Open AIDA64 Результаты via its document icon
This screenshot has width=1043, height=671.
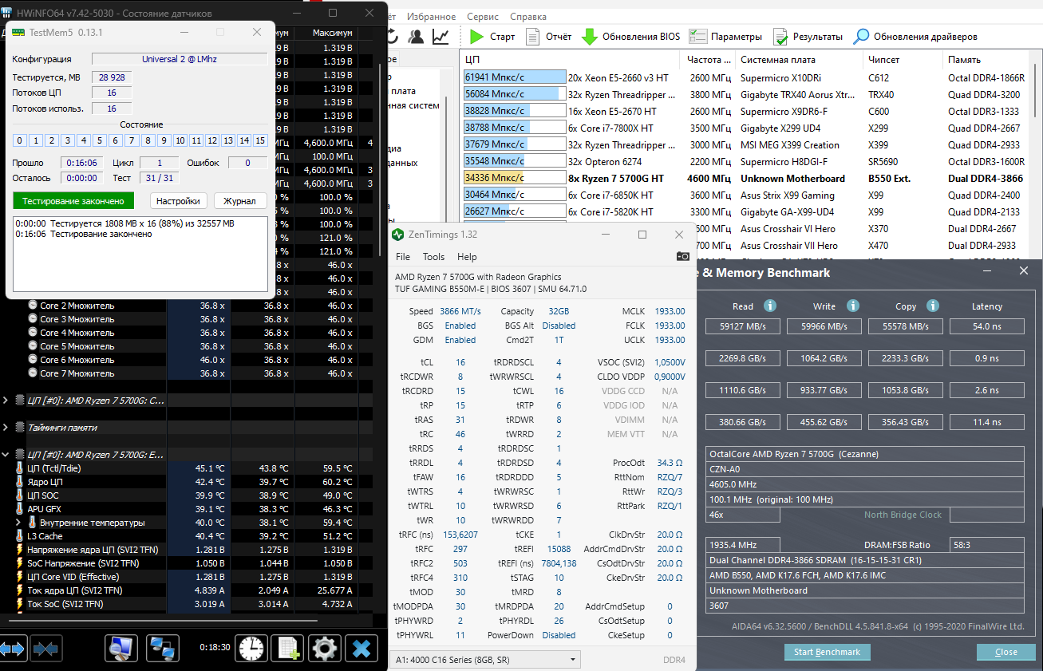[780, 37]
